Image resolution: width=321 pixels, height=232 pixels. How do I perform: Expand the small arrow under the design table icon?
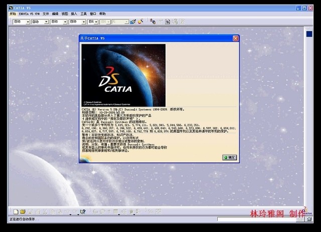tap(119, 214)
